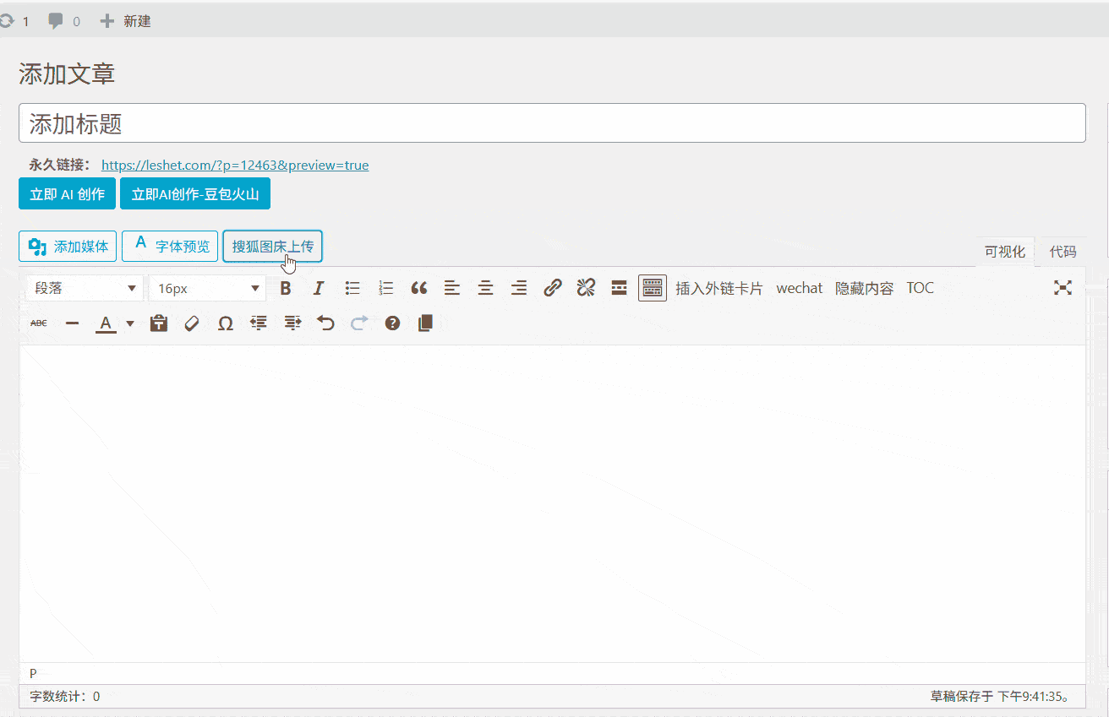Click the 立即 AI 创作 button
The width and height of the screenshot is (1109, 717).
67,193
